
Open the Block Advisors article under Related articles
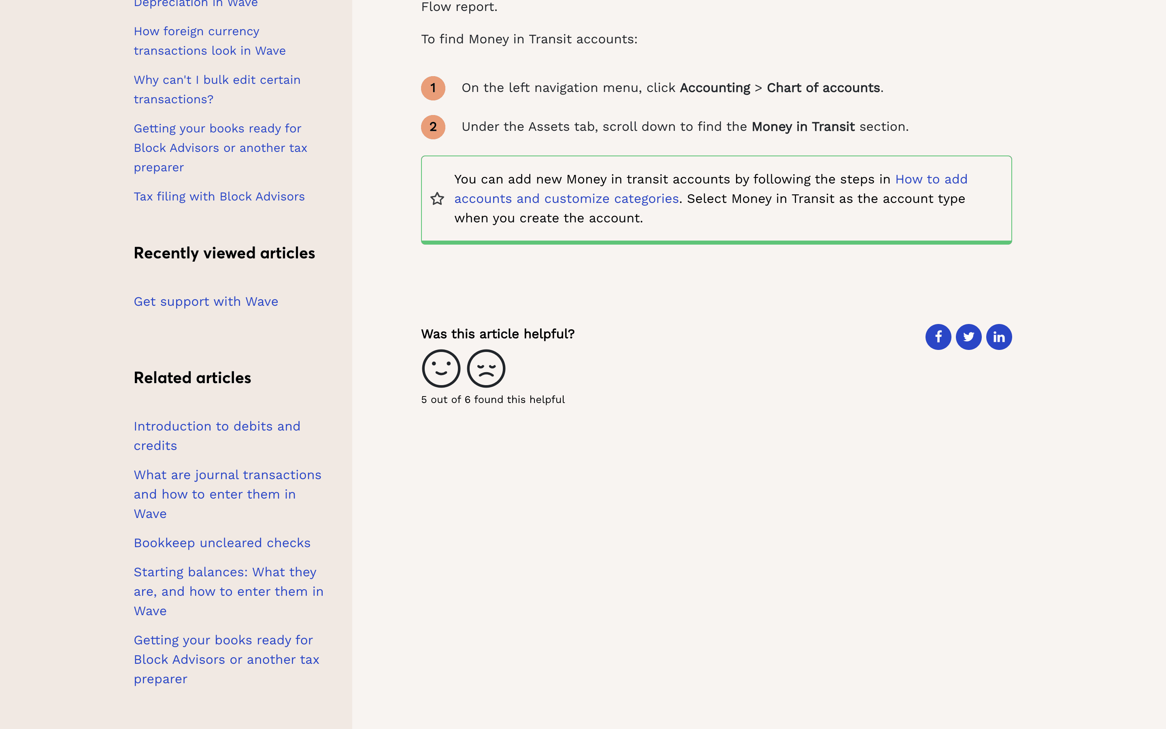pos(226,659)
